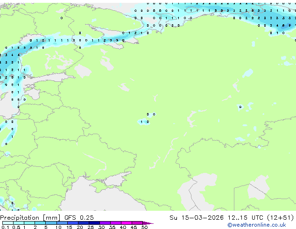Screen dimensions: 296x229
Task: Select the 30 to 35 mm purple swatch
Action: pyautogui.click(x=105, y=223)
